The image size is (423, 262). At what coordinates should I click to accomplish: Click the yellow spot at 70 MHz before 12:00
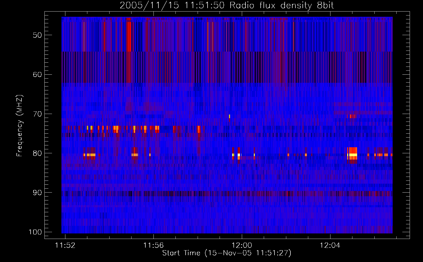229,116
